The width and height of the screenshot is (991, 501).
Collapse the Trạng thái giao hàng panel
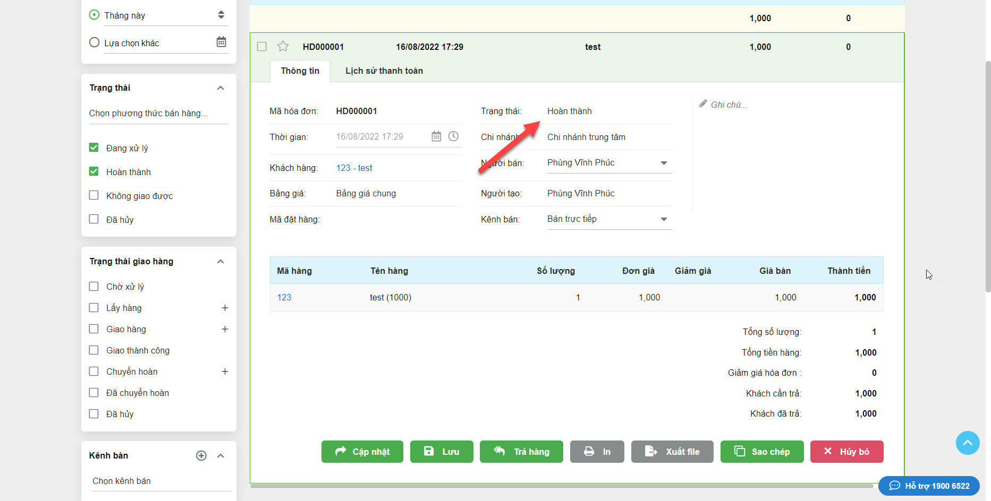tap(221, 261)
